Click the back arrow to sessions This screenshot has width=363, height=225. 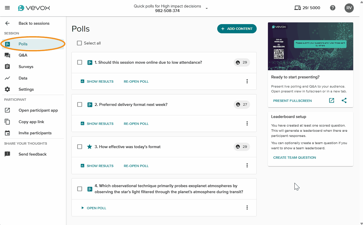[x=7, y=23]
